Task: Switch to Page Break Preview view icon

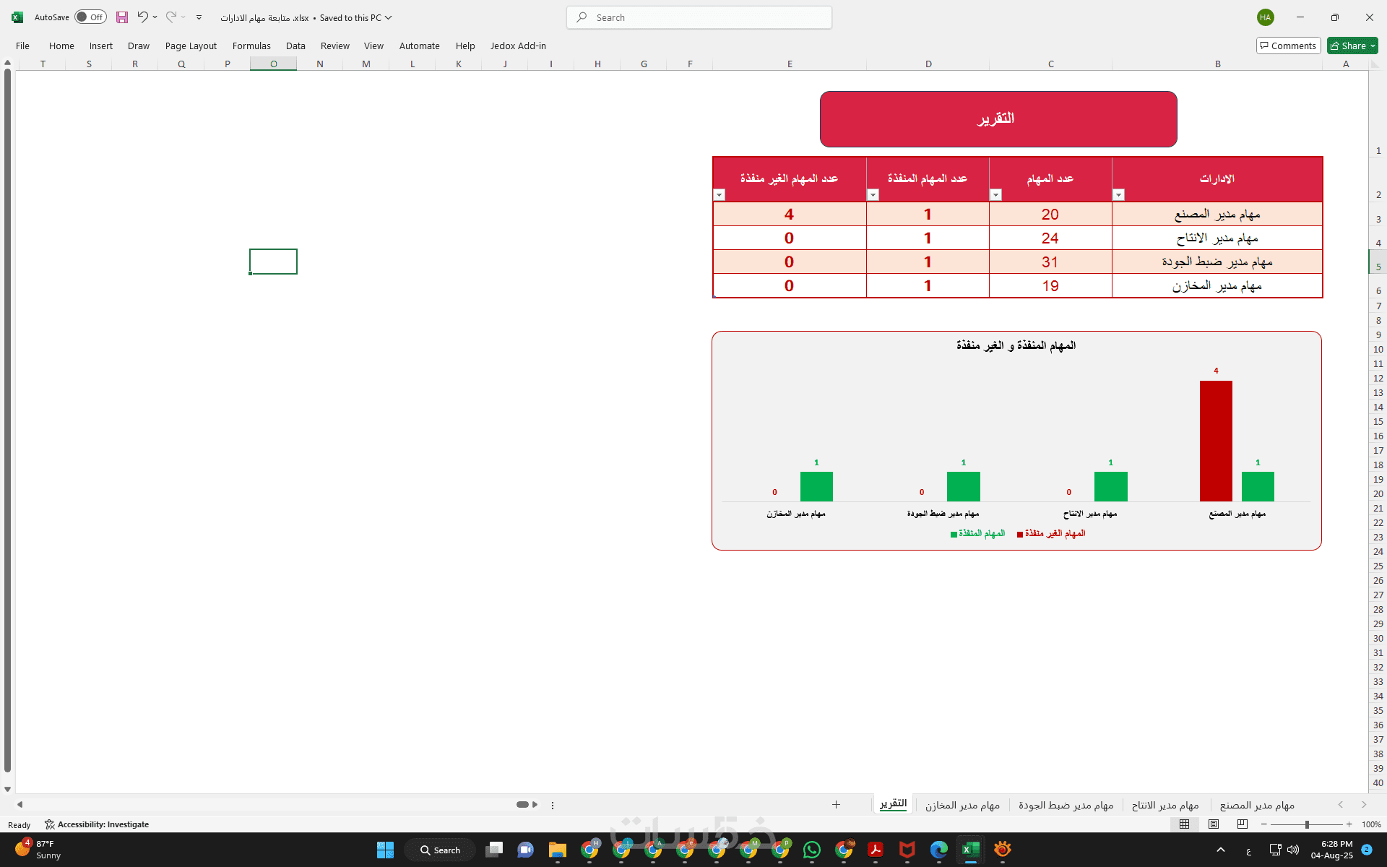Action: coord(1243,824)
